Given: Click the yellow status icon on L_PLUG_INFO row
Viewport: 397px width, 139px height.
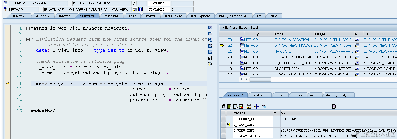Looking at the screenshot, I should coord(229,125).
